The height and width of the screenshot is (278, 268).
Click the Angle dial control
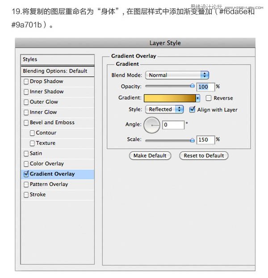click(152, 125)
